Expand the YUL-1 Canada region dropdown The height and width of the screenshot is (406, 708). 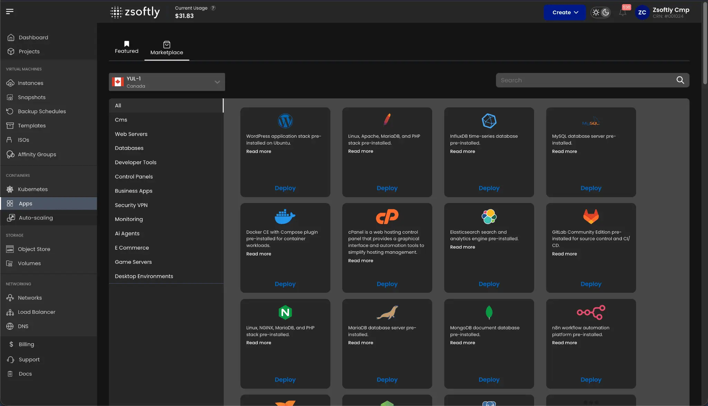click(x=167, y=82)
